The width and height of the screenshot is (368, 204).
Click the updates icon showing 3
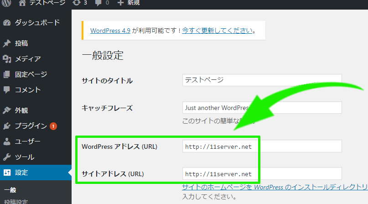coord(77,3)
